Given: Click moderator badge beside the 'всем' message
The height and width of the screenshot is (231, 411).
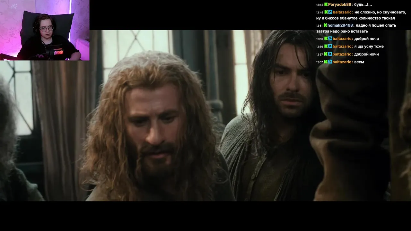Looking at the screenshot, I should pos(330,62).
